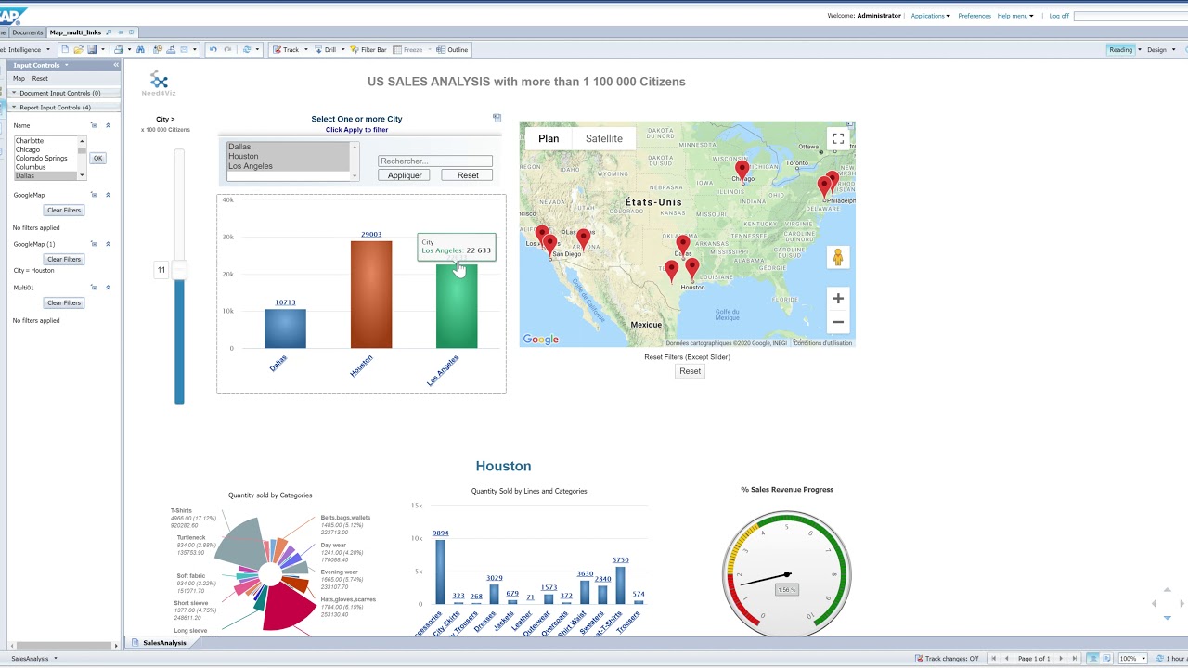Toggle the Outline view
The height and width of the screenshot is (668, 1188).
(x=452, y=49)
